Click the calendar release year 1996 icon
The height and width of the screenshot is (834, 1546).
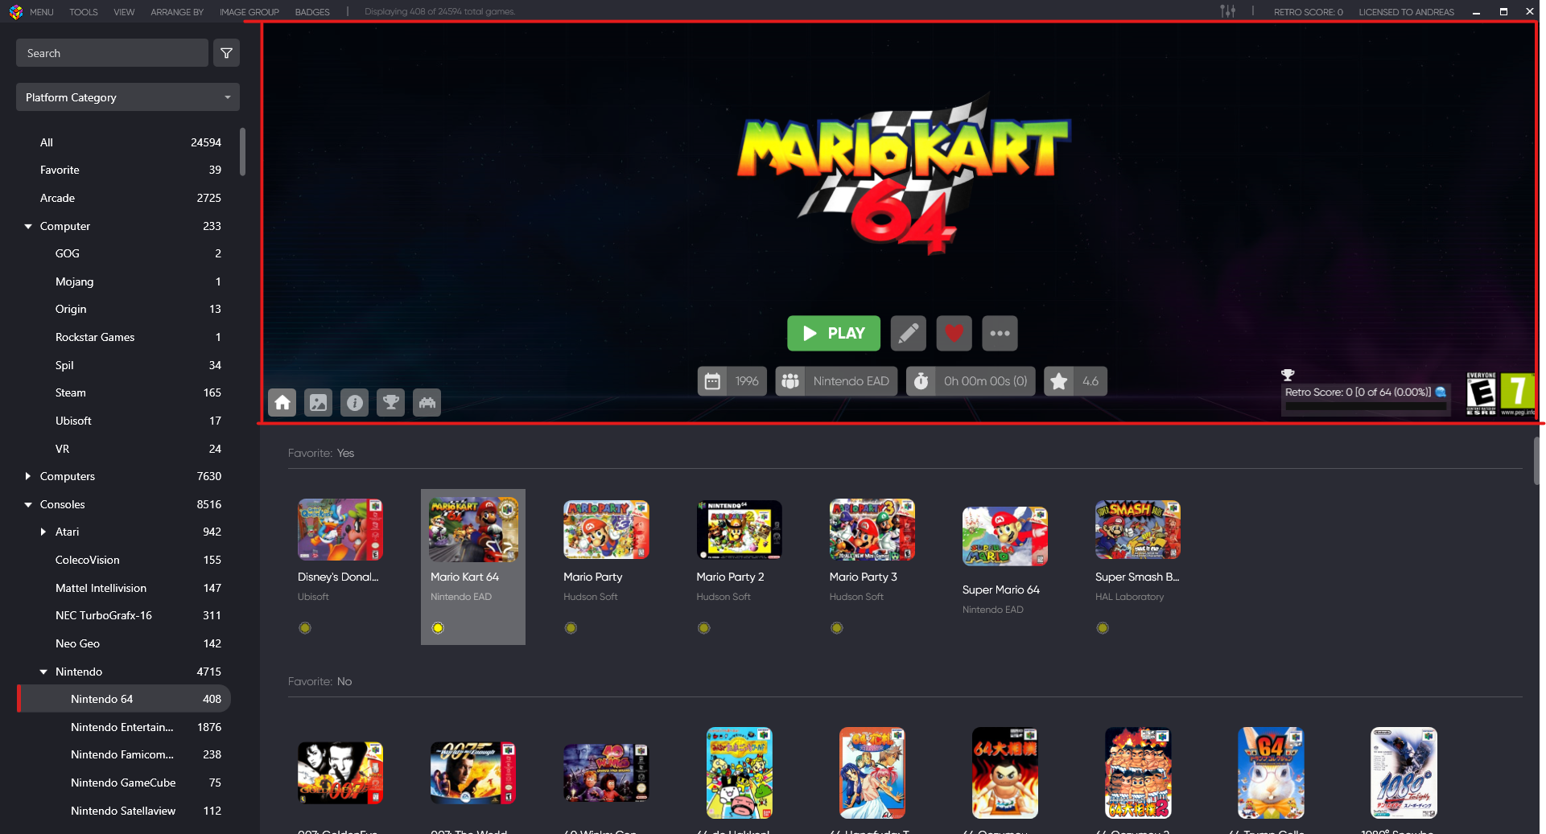click(x=713, y=381)
